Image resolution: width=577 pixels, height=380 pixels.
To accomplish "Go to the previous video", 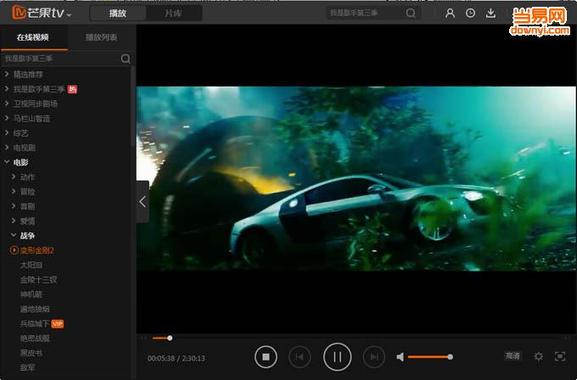I will pos(300,357).
